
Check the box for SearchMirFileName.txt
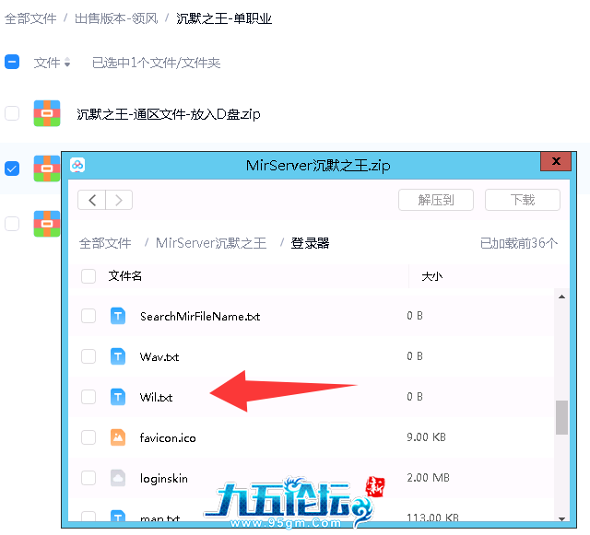[x=88, y=316]
